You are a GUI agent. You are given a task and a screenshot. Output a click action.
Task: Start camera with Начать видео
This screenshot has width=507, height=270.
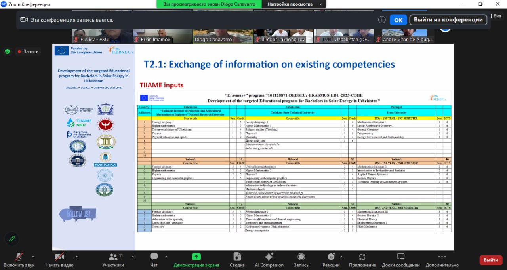pyautogui.click(x=59, y=260)
